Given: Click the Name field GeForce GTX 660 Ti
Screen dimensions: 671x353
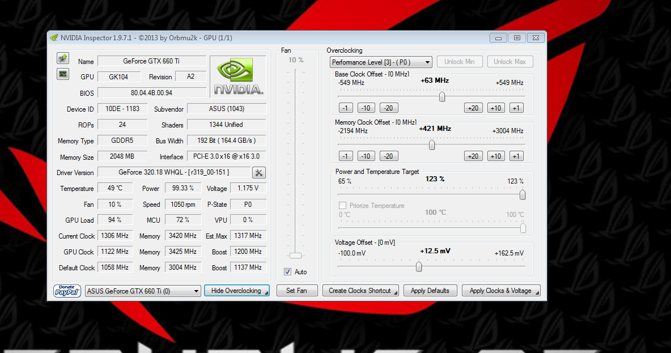Looking at the screenshot, I should click(151, 61).
